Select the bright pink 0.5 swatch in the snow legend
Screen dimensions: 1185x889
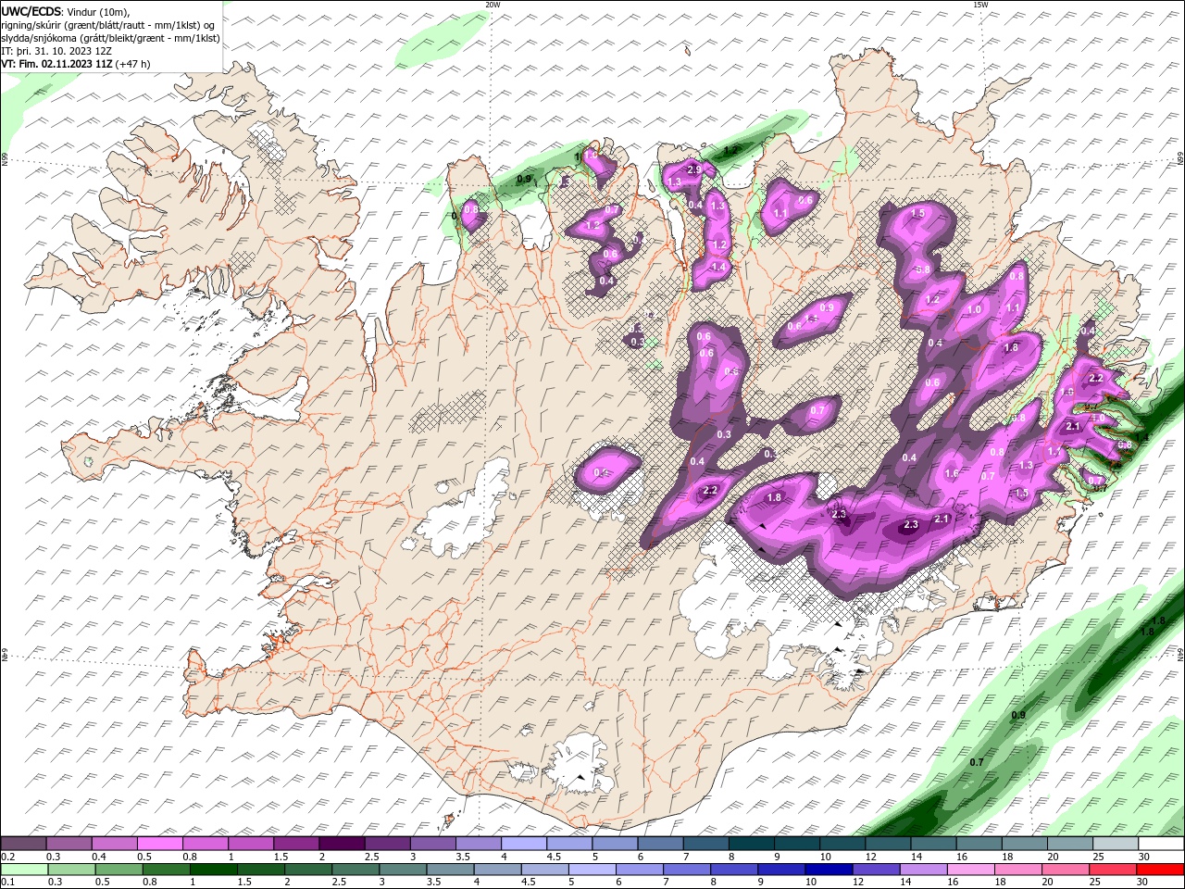click(159, 844)
